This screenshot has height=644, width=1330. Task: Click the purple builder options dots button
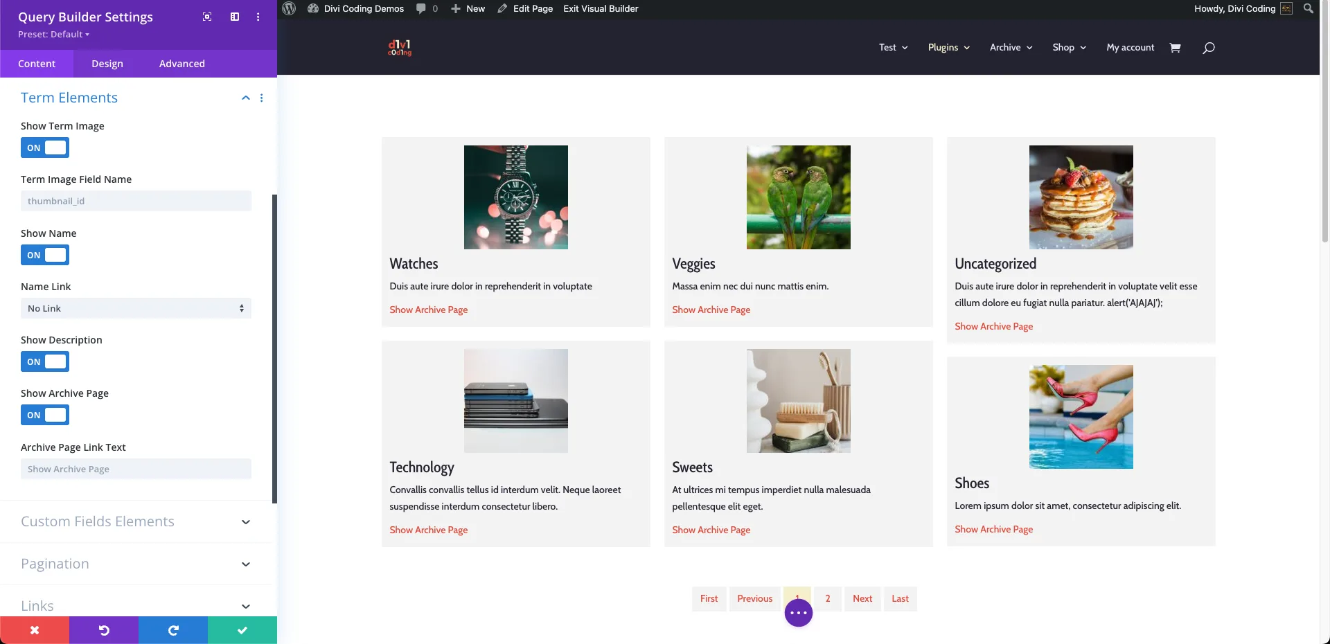[799, 613]
